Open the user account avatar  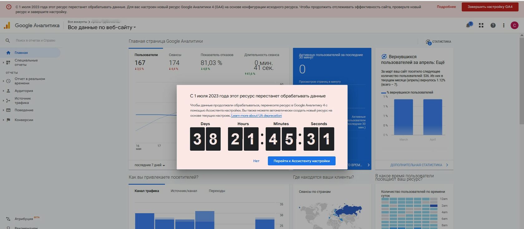(x=514, y=25)
